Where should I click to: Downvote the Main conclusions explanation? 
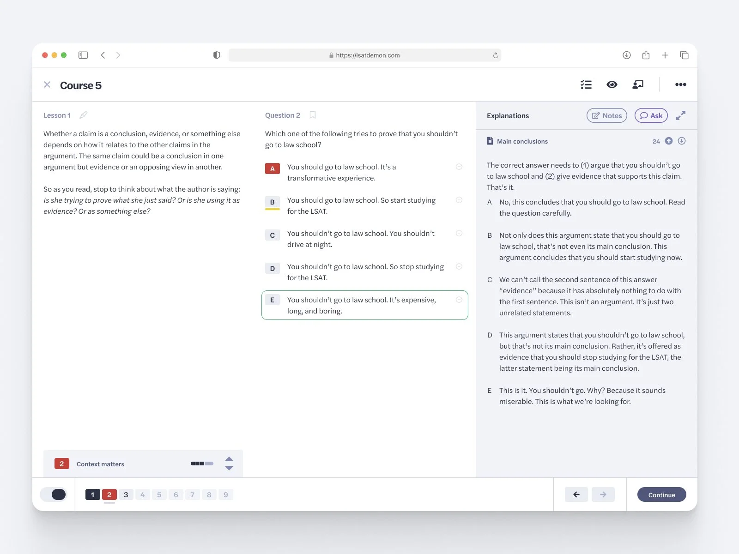682,141
